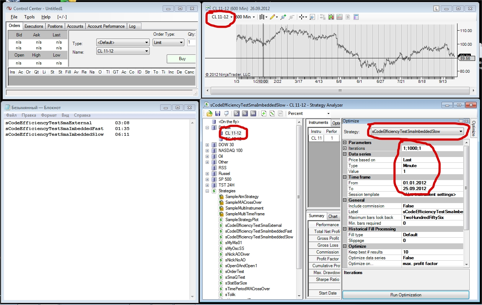This screenshot has width=482, height=305.
Task: Collapse the Data series property group
Action: coord(345,154)
